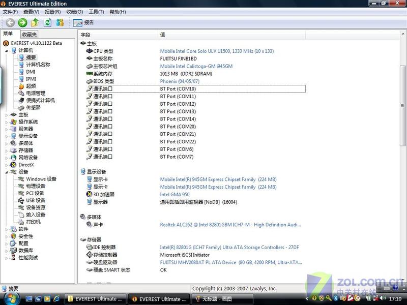407x305 pixels.
Task: Click the green Forward arrow button
Action: point(22,23)
